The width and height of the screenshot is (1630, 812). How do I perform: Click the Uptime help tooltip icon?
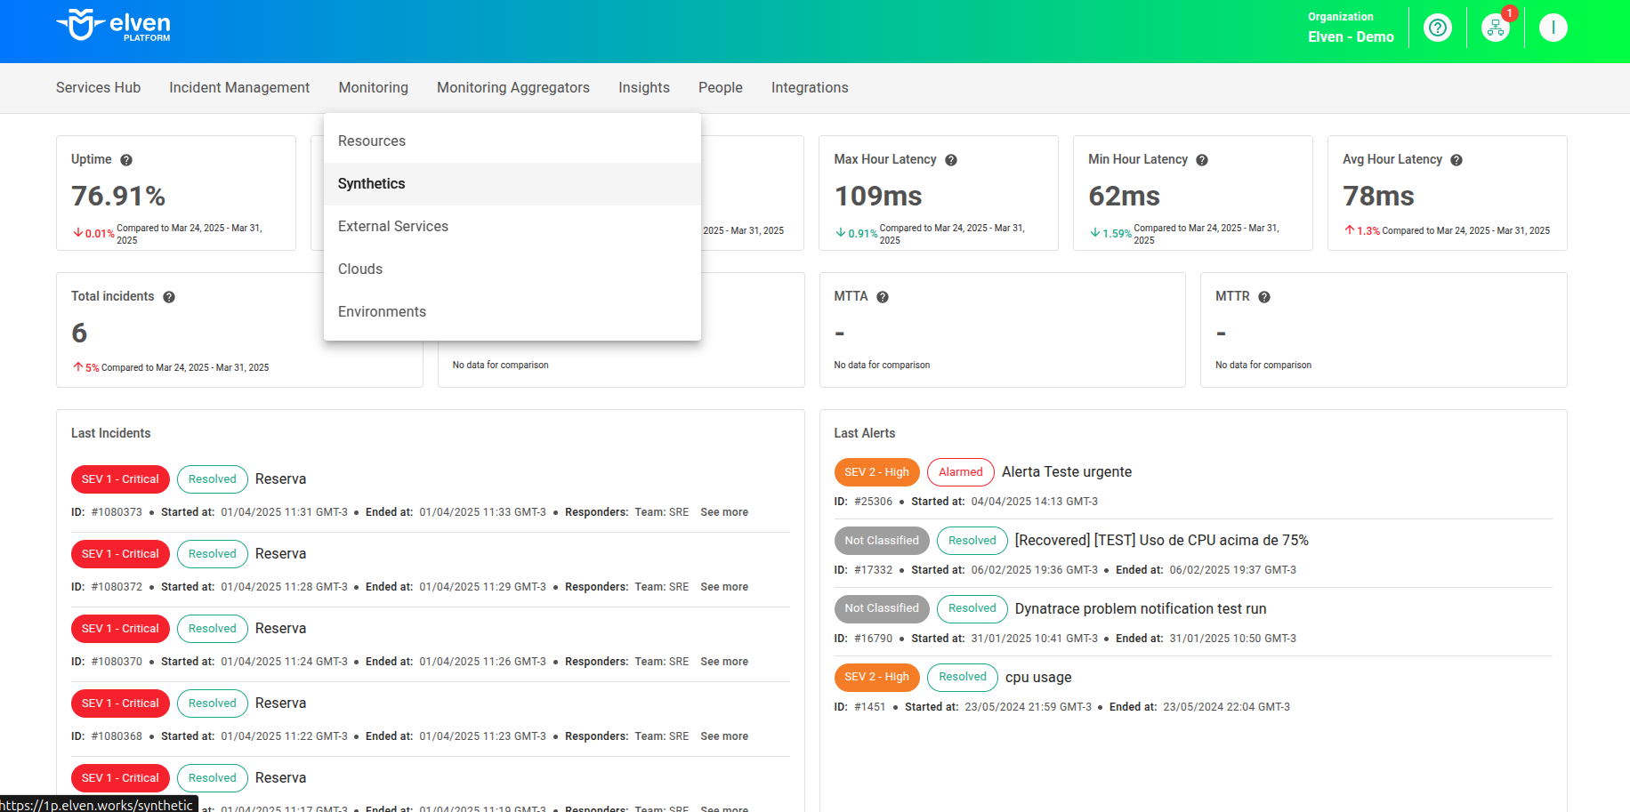[x=126, y=160]
